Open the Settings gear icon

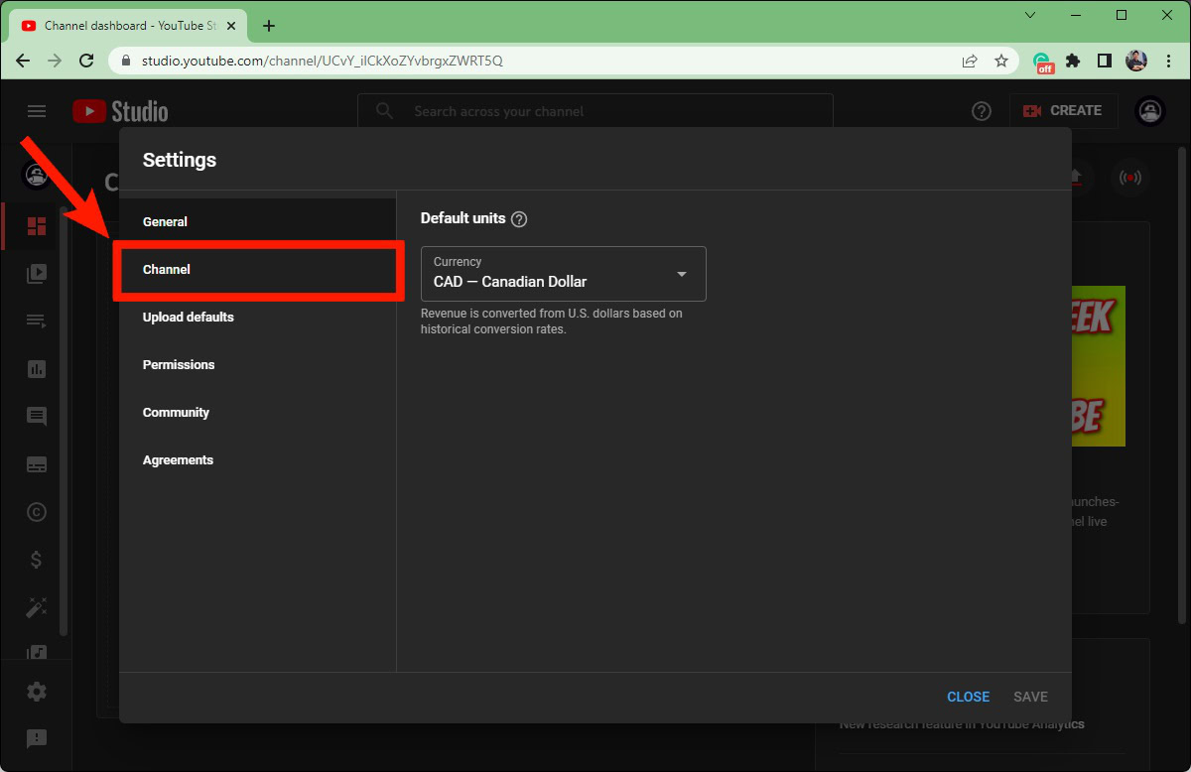(37, 692)
